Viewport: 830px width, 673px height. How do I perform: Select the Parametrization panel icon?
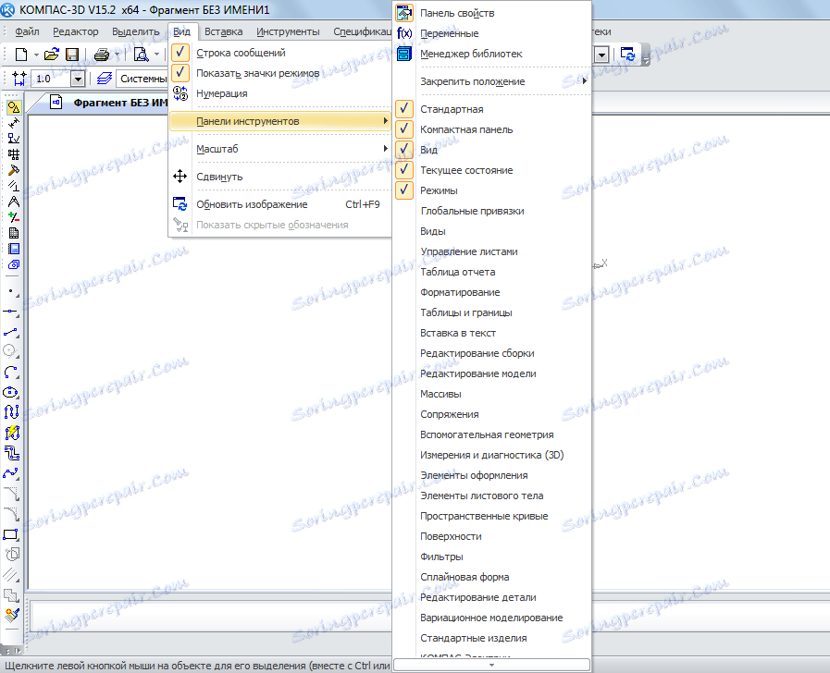(13, 186)
